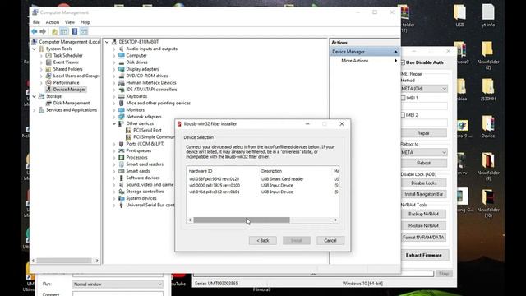
Task: Click the Forward arrow toolbar icon
Action: point(43,31)
